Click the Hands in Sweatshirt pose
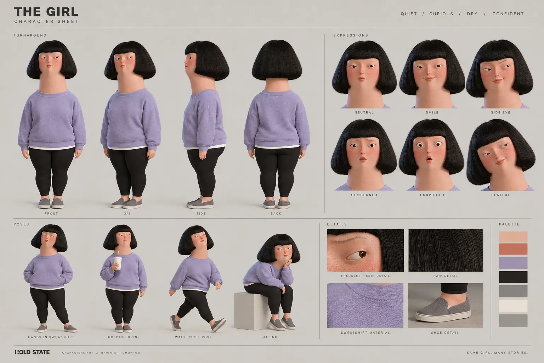Screen dimensions: 544x363 pos(50,278)
